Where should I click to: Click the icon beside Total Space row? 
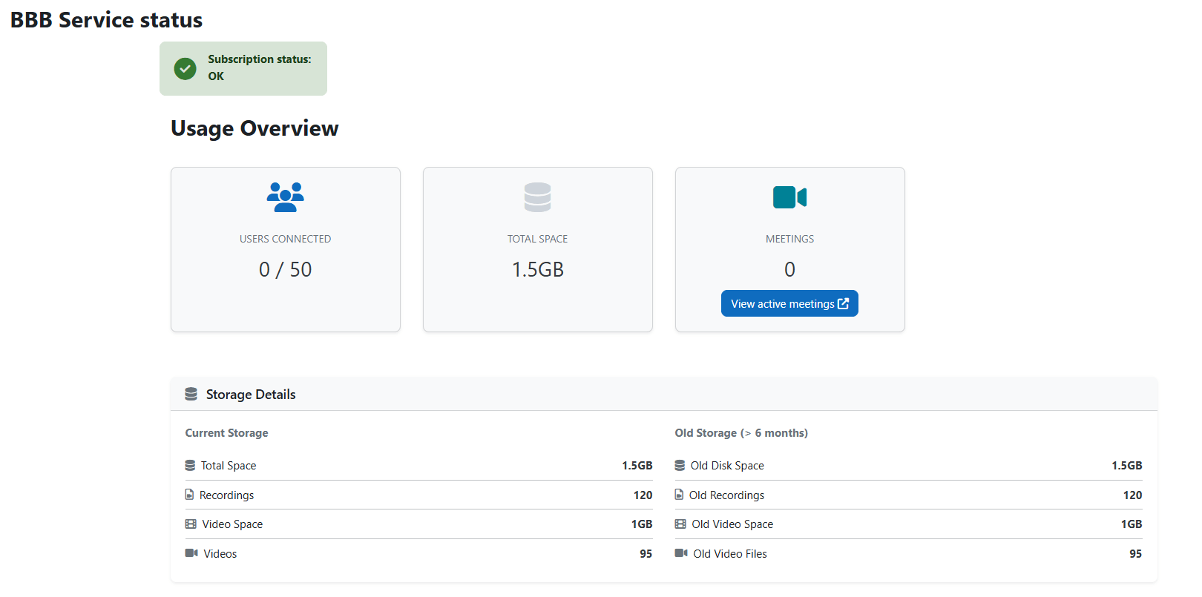coord(190,465)
